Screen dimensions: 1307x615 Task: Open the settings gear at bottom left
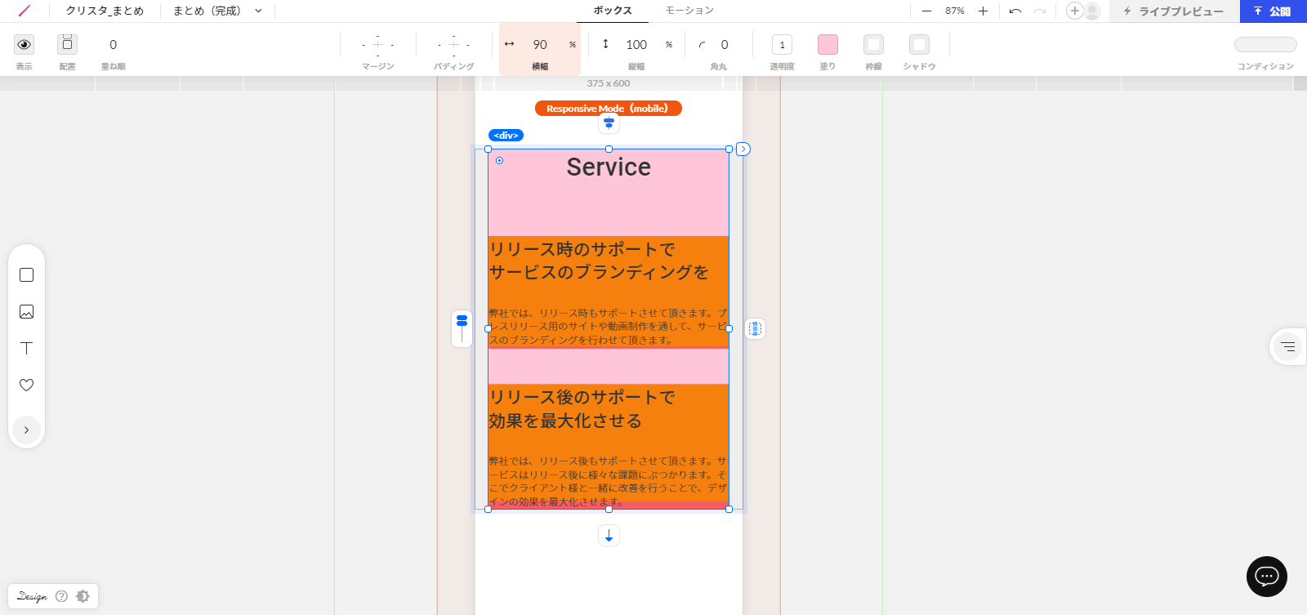click(83, 596)
